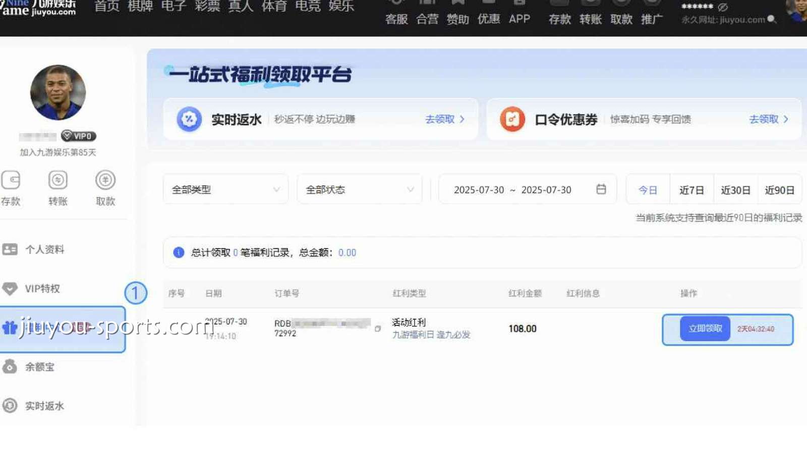This screenshot has height=454, width=807.
Task: Select the 近7日 date filter
Action: pyautogui.click(x=691, y=190)
